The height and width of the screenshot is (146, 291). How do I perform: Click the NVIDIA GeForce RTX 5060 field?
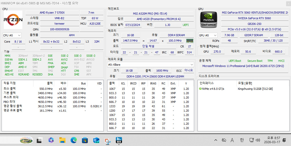tap(255, 18)
